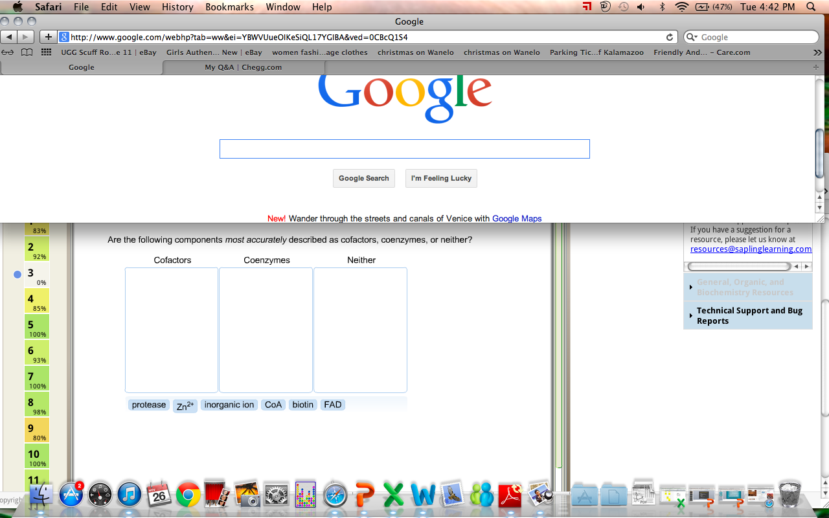Select the FAD answer tile

(333, 405)
